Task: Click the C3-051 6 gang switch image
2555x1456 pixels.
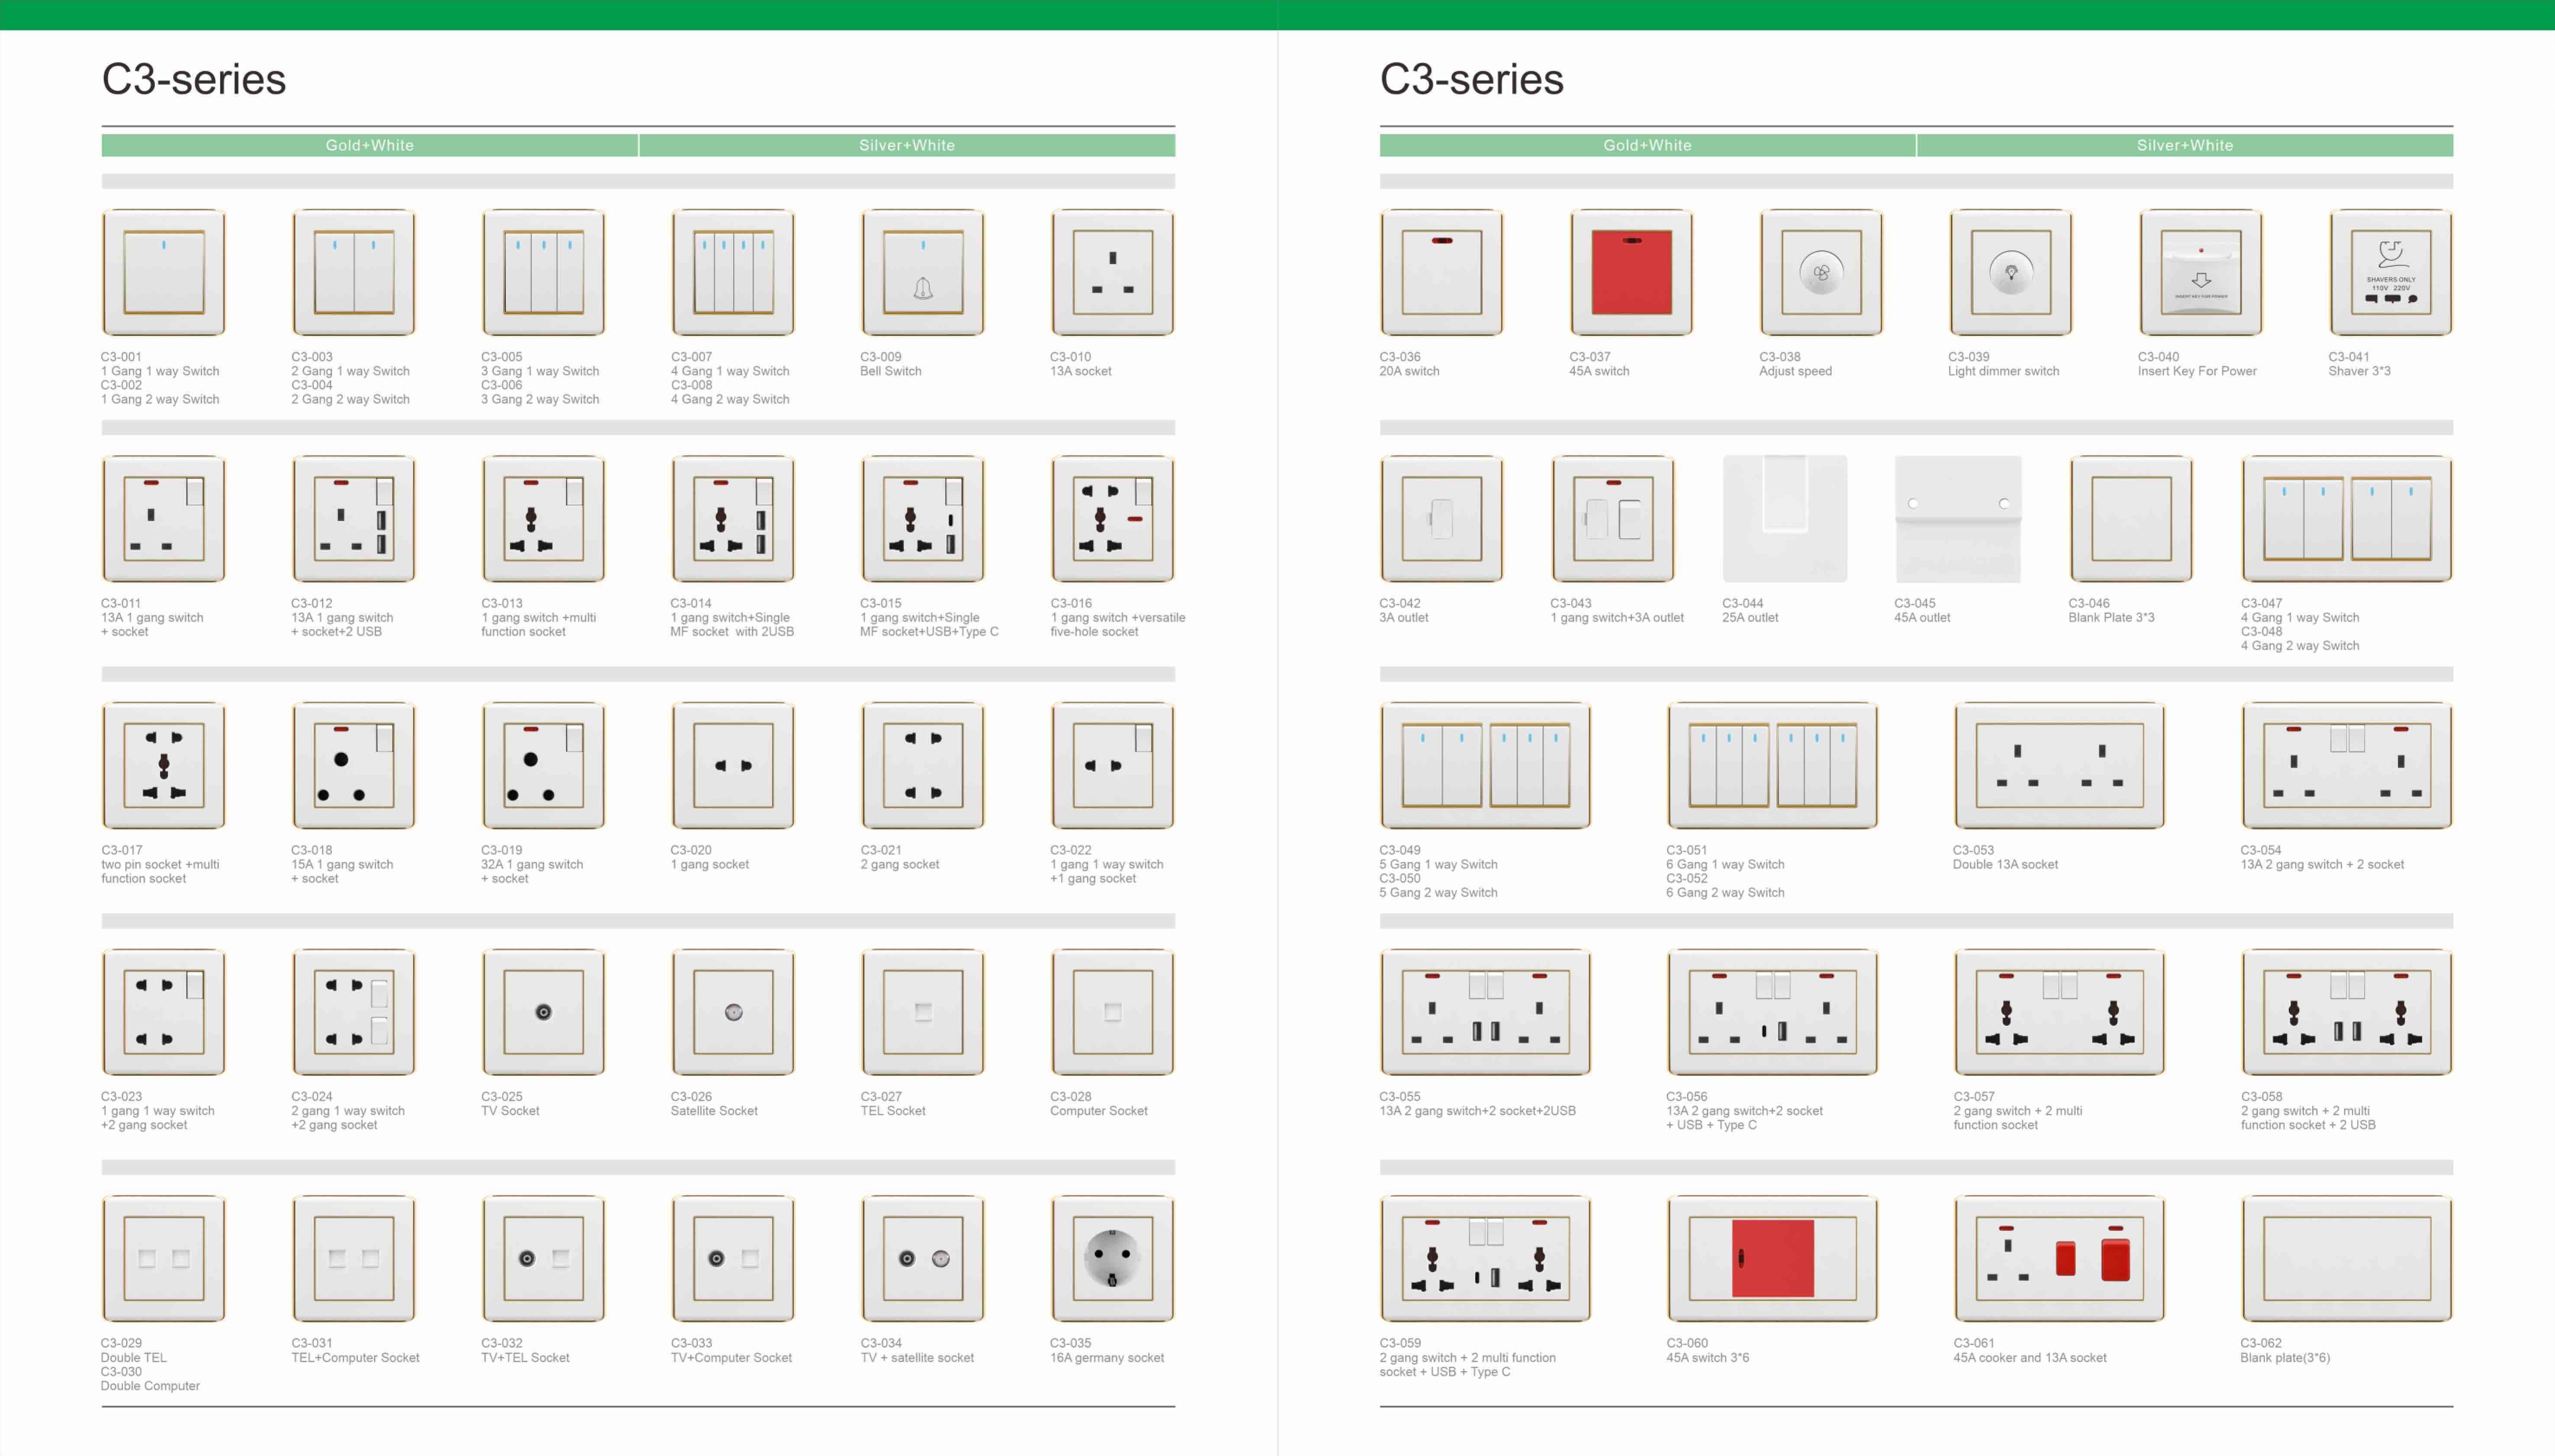Action: (x=1773, y=766)
